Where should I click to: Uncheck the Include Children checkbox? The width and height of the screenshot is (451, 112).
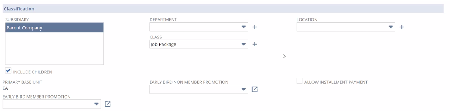point(8,71)
